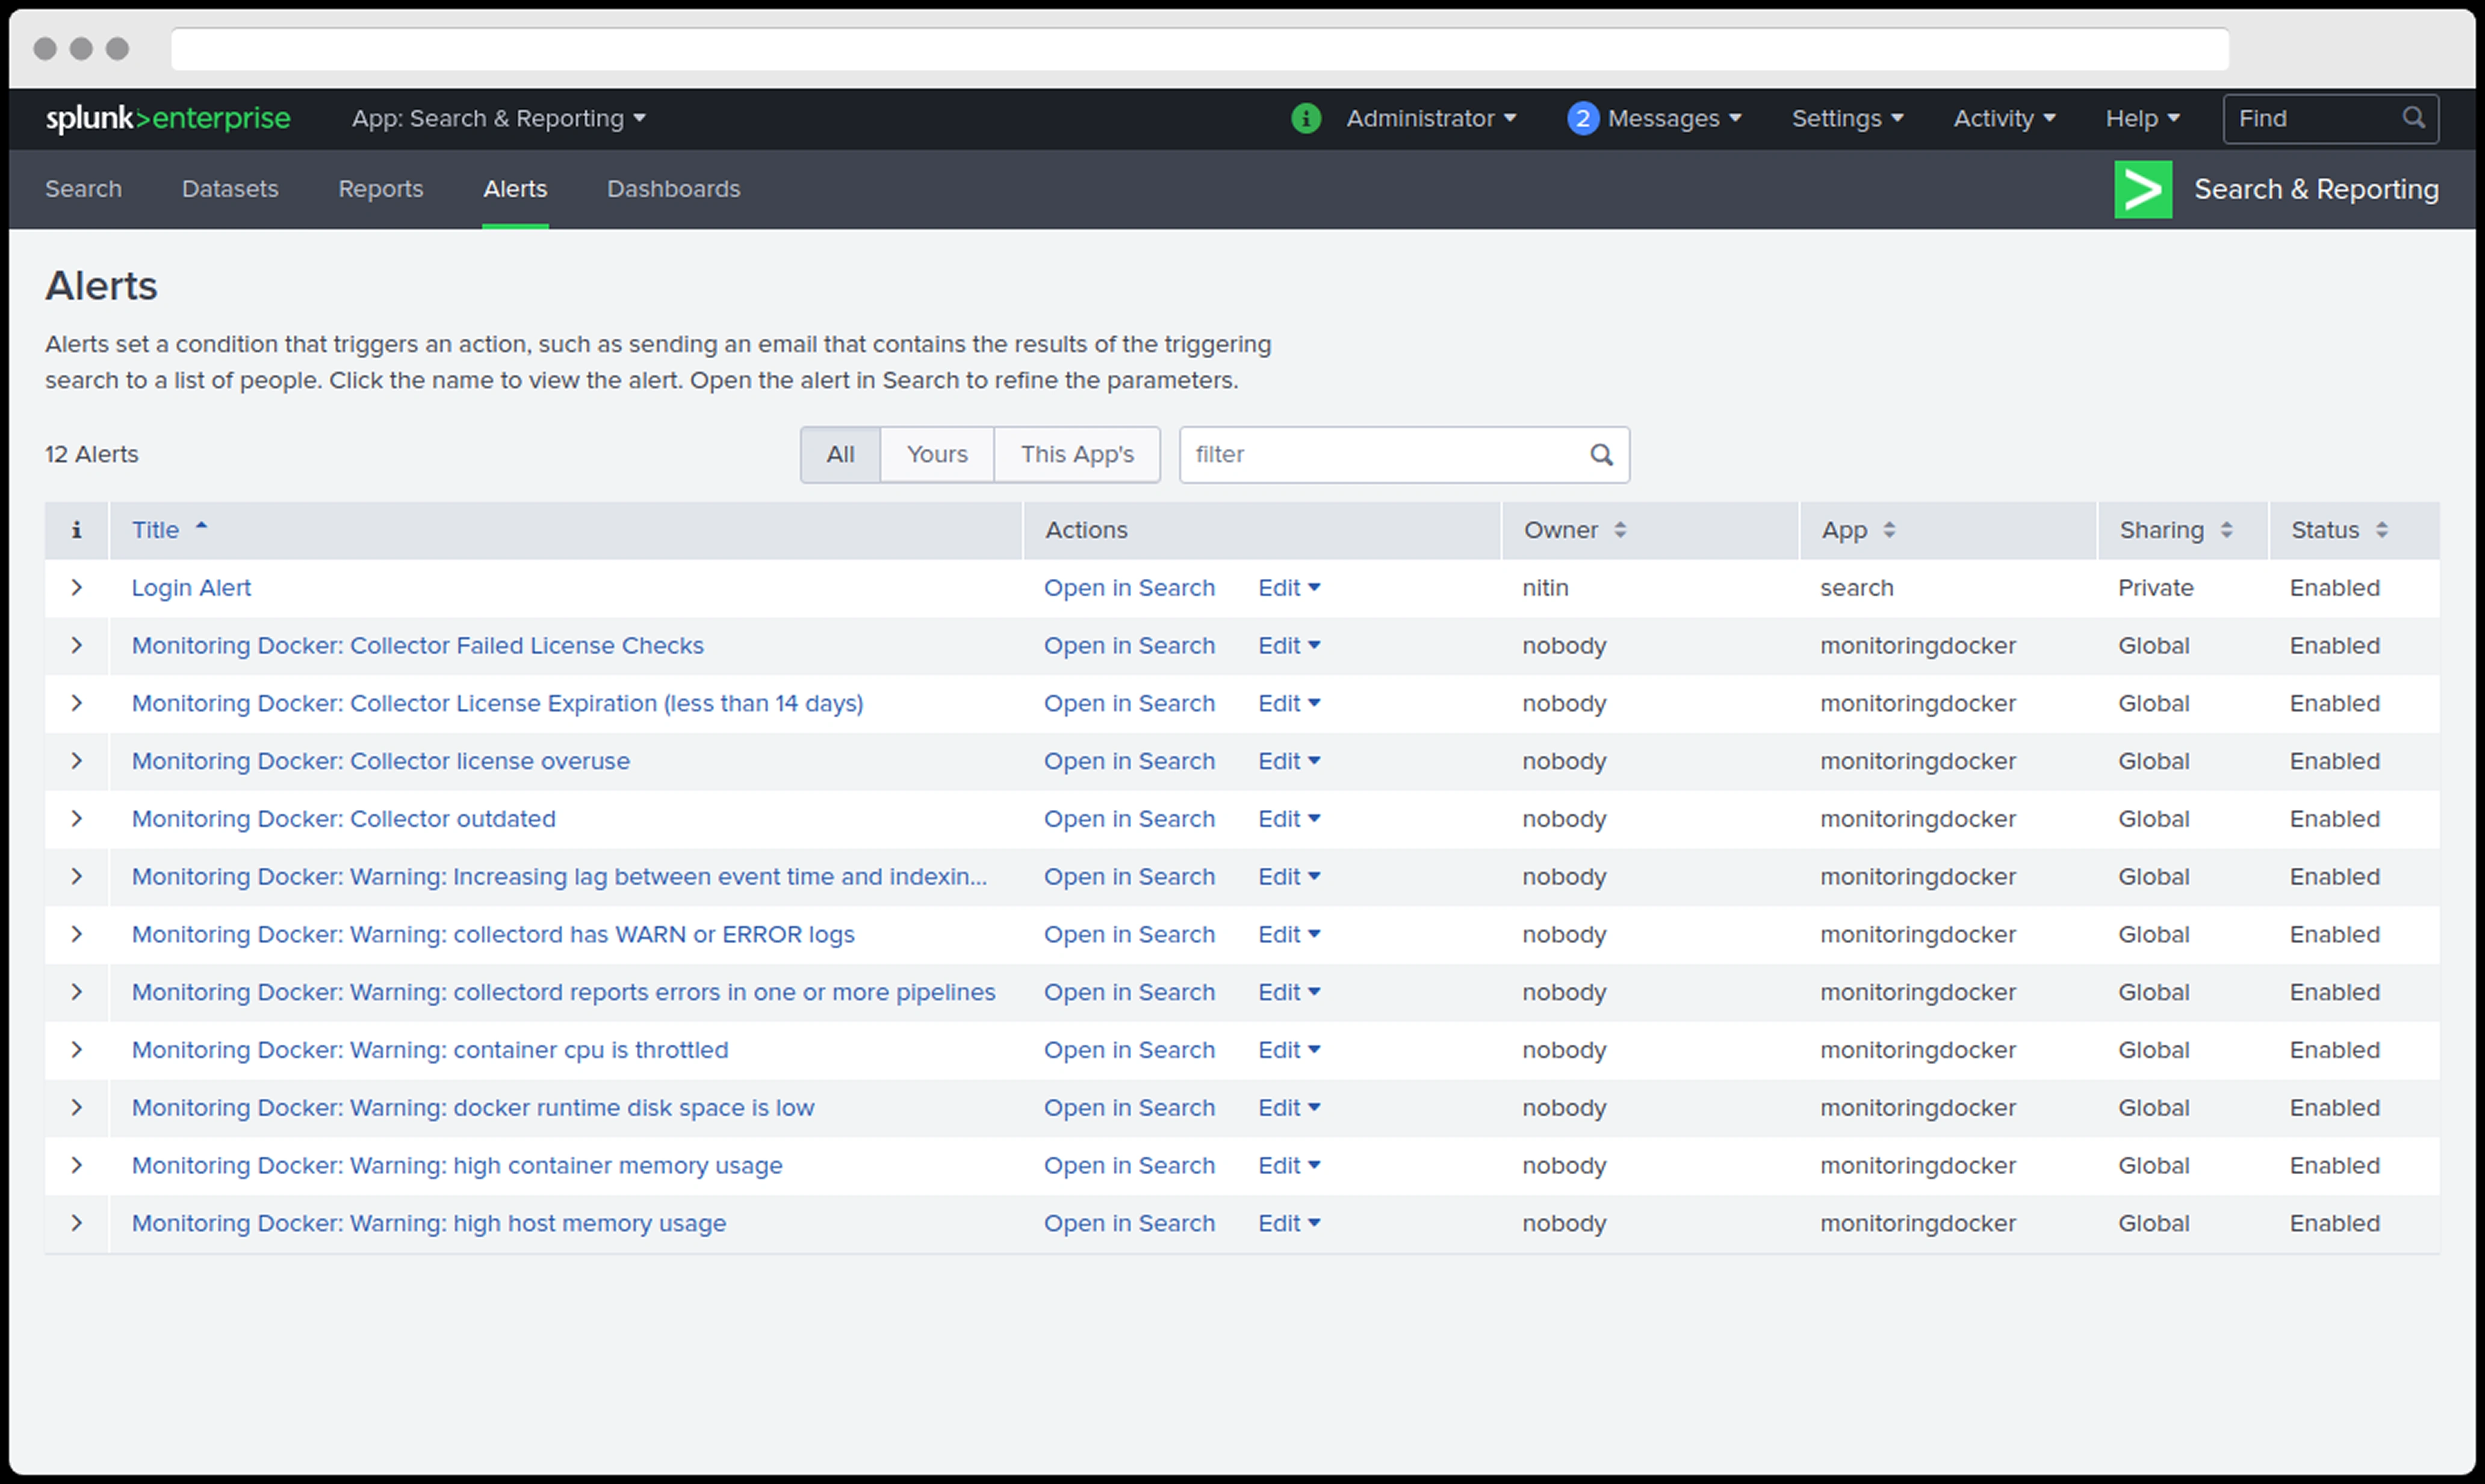Screen dimensions: 2485x1484
Task: Click the splunk>enterprise logo
Action: point(168,118)
